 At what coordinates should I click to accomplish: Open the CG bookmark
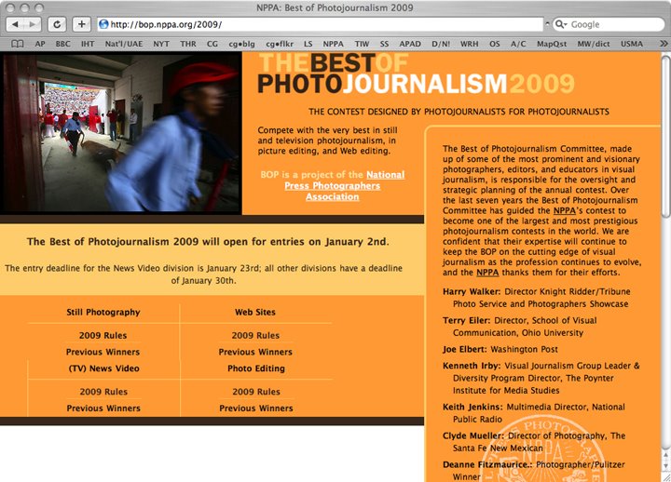click(212, 44)
